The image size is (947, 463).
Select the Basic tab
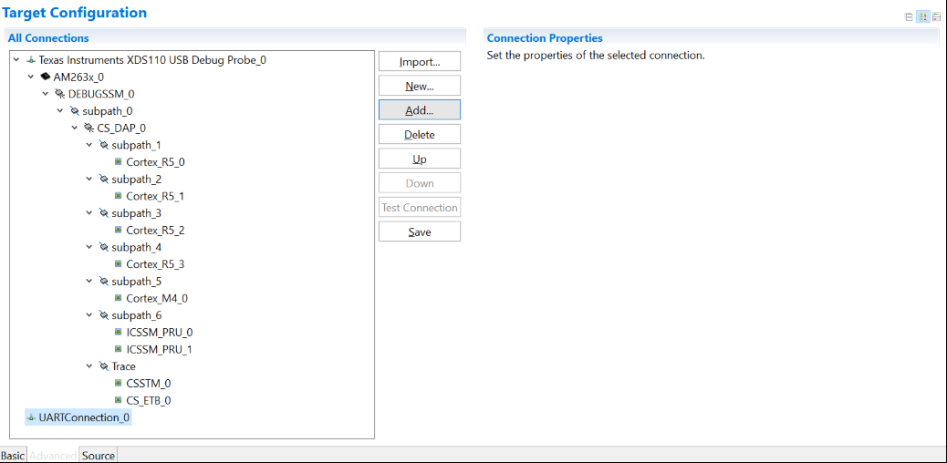pos(13,455)
